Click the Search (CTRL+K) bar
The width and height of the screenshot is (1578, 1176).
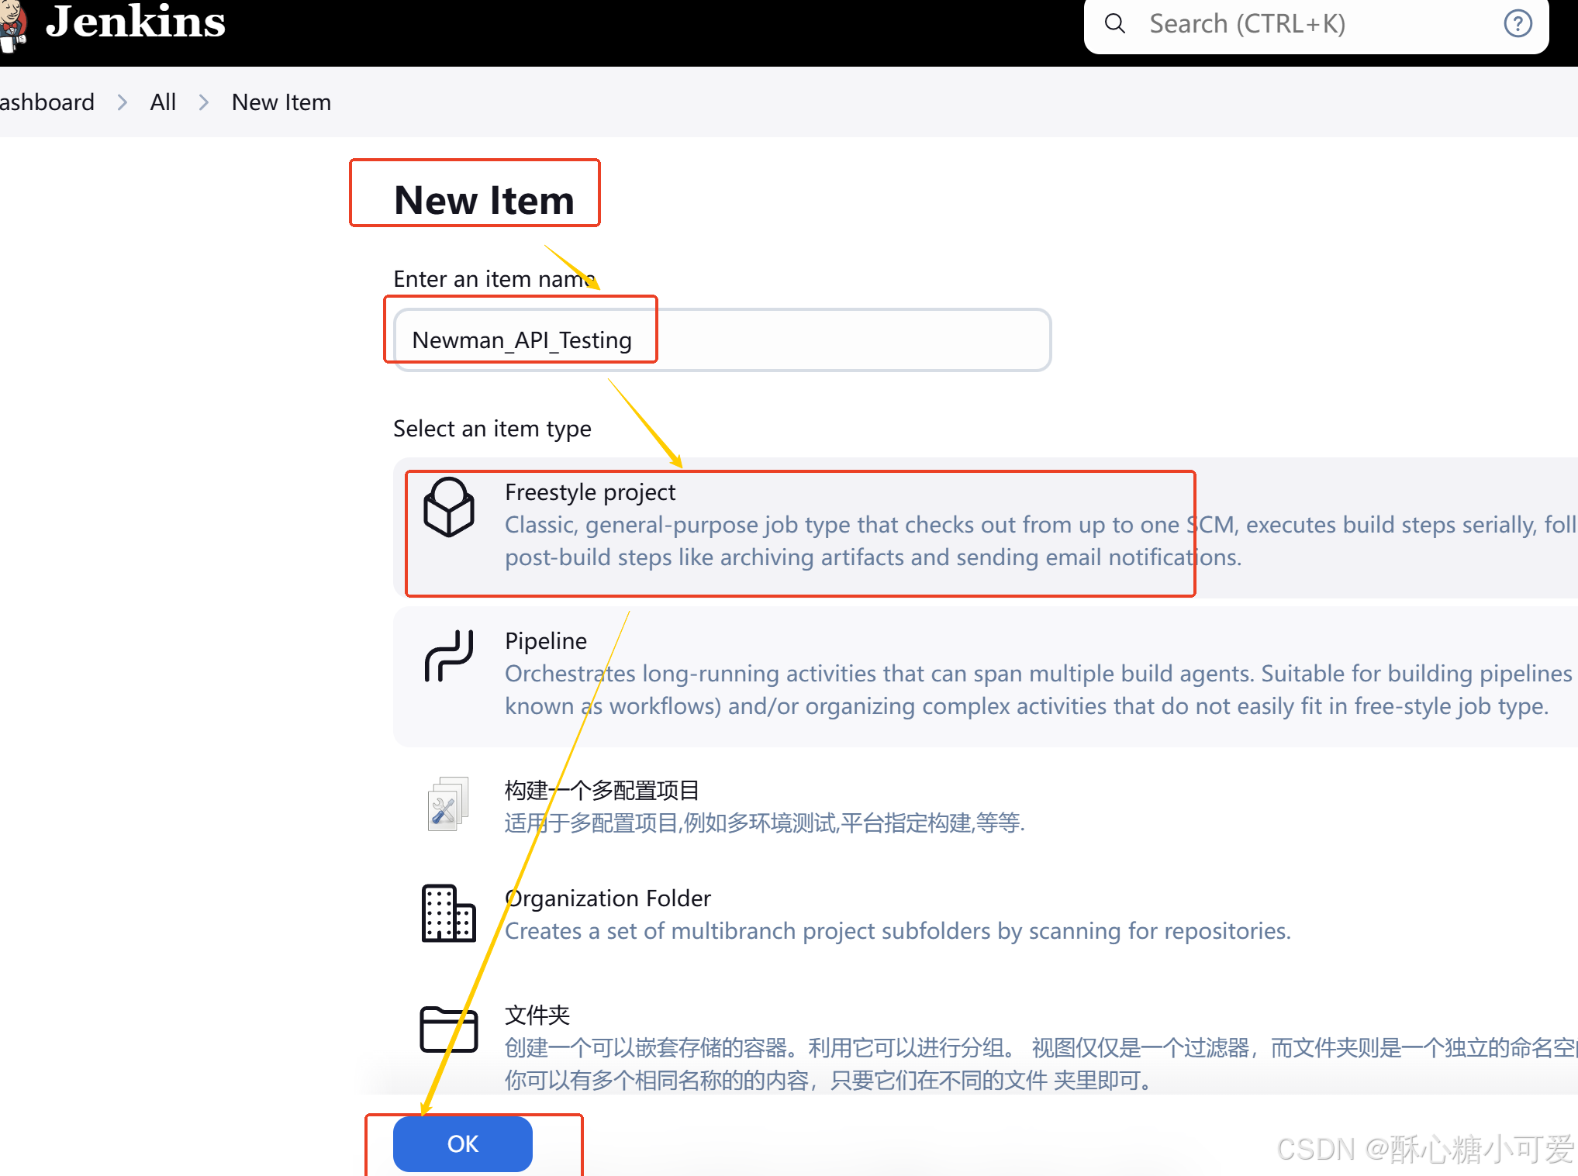pyautogui.click(x=1279, y=23)
